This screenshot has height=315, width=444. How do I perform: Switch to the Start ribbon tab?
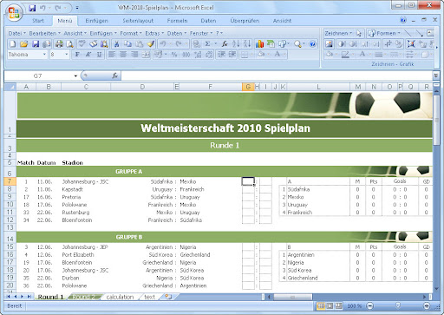point(38,21)
